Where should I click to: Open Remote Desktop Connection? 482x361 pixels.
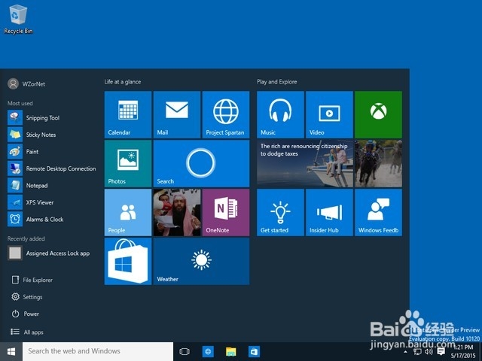(x=52, y=168)
